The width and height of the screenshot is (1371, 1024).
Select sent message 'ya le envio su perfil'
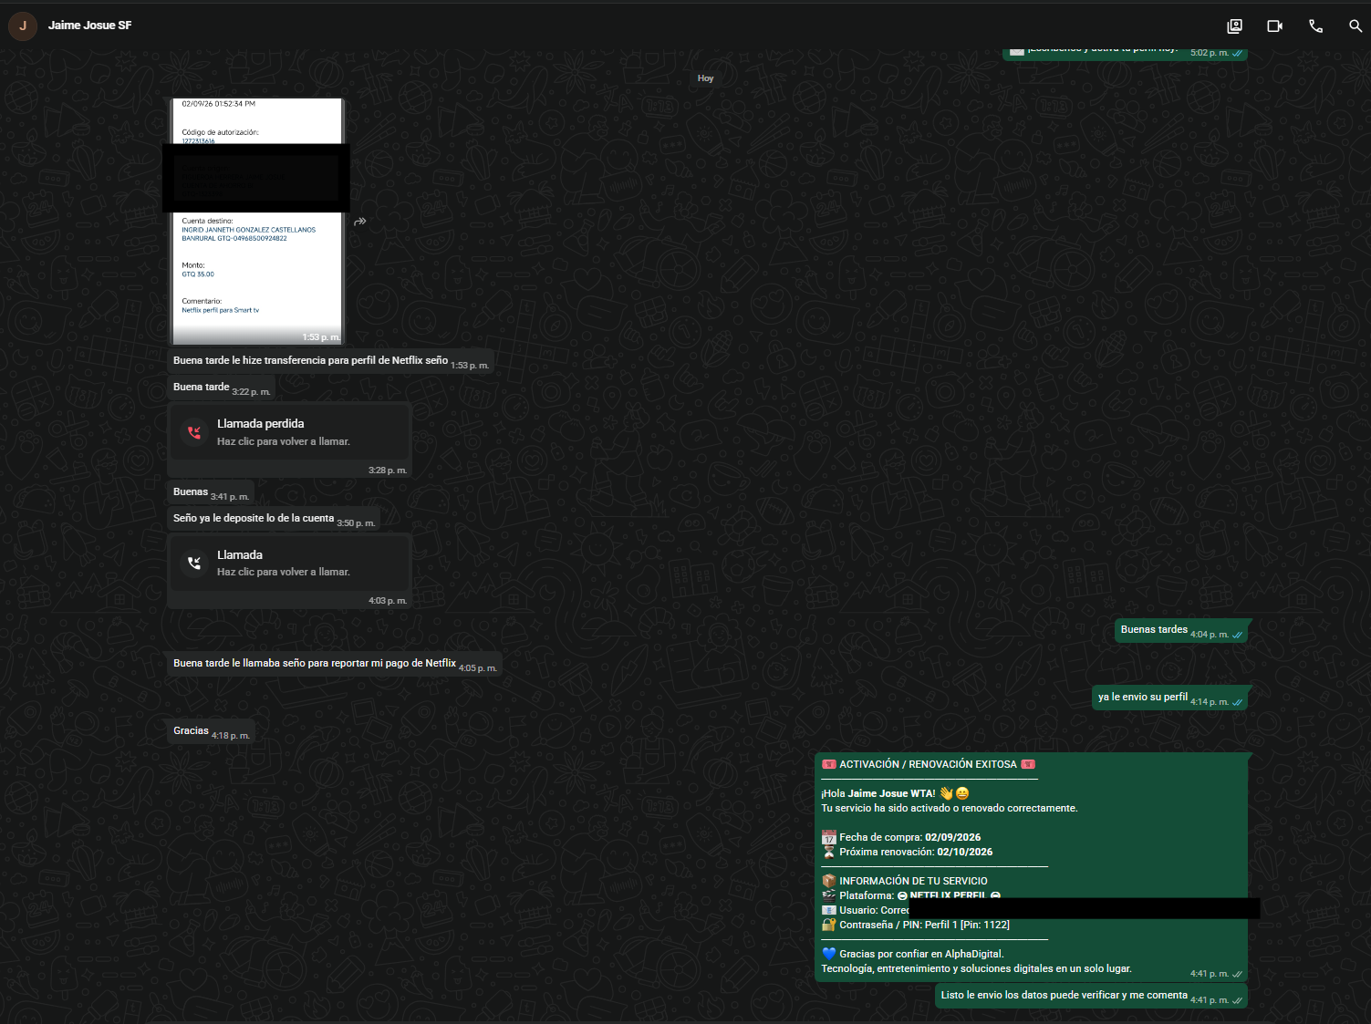1169,698
